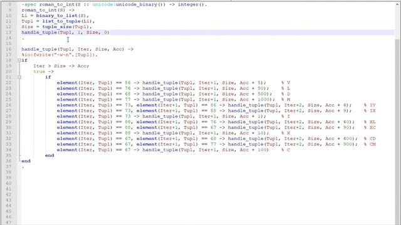Screen dimensions: 401x225
Task: Click 'Acc + 40' on line 29
Action: tap(337, 122)
